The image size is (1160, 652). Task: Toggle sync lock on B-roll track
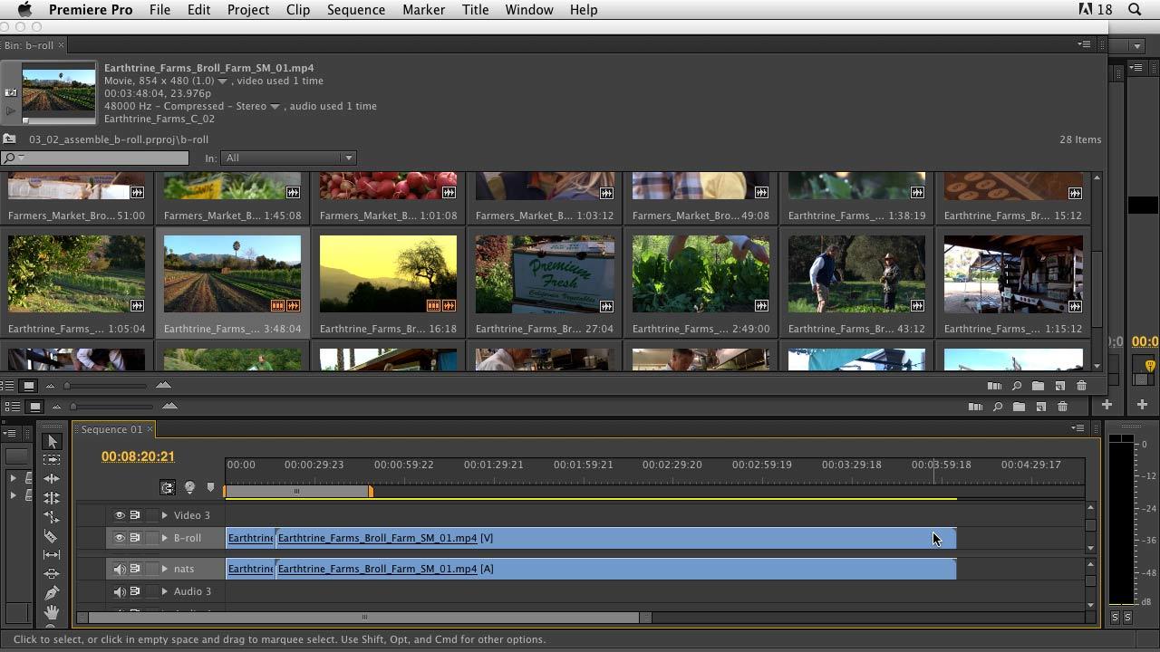point(135,538)
